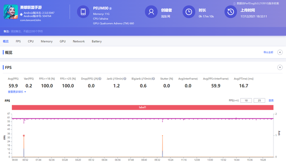This screenshot has width=286, height=162.
Task: Open the Battery tab
Action: (x=97, y=41)
